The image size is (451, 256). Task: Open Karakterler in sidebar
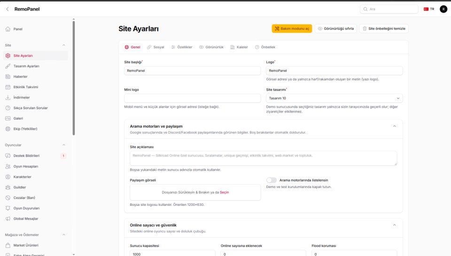(36, 177)
